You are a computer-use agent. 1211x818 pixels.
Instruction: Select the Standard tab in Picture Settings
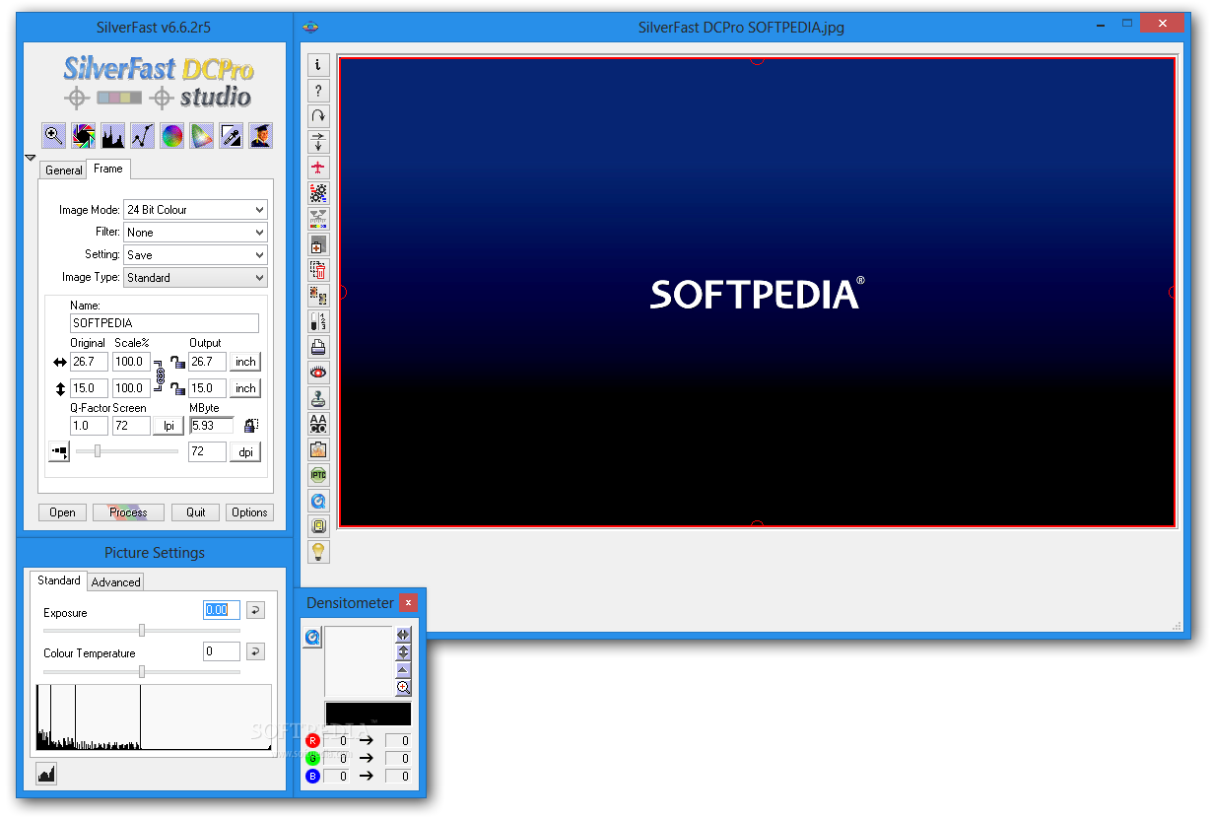[x=59, y=580]
